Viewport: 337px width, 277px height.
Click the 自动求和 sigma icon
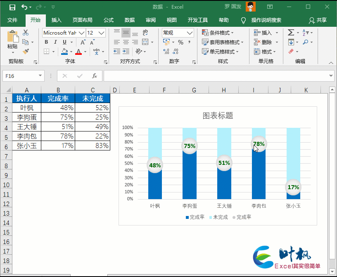(x=291, y=33)
